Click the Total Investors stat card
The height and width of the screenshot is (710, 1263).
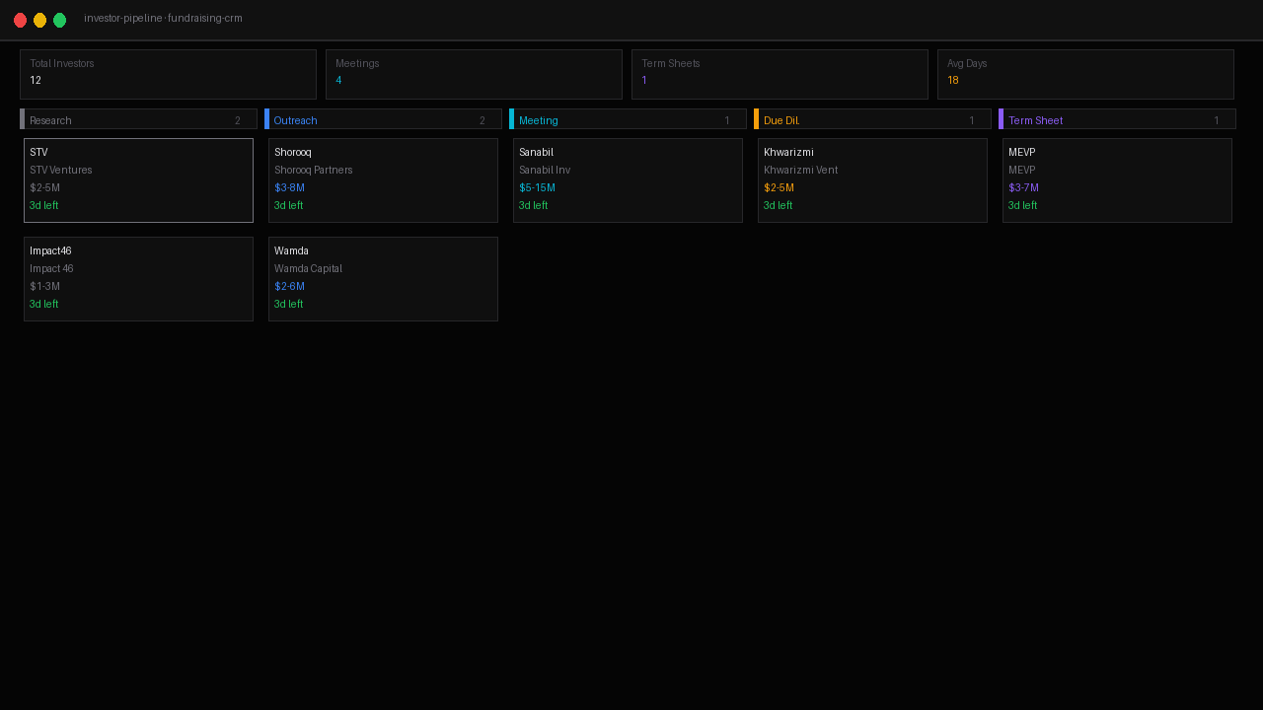coord(168,74)
